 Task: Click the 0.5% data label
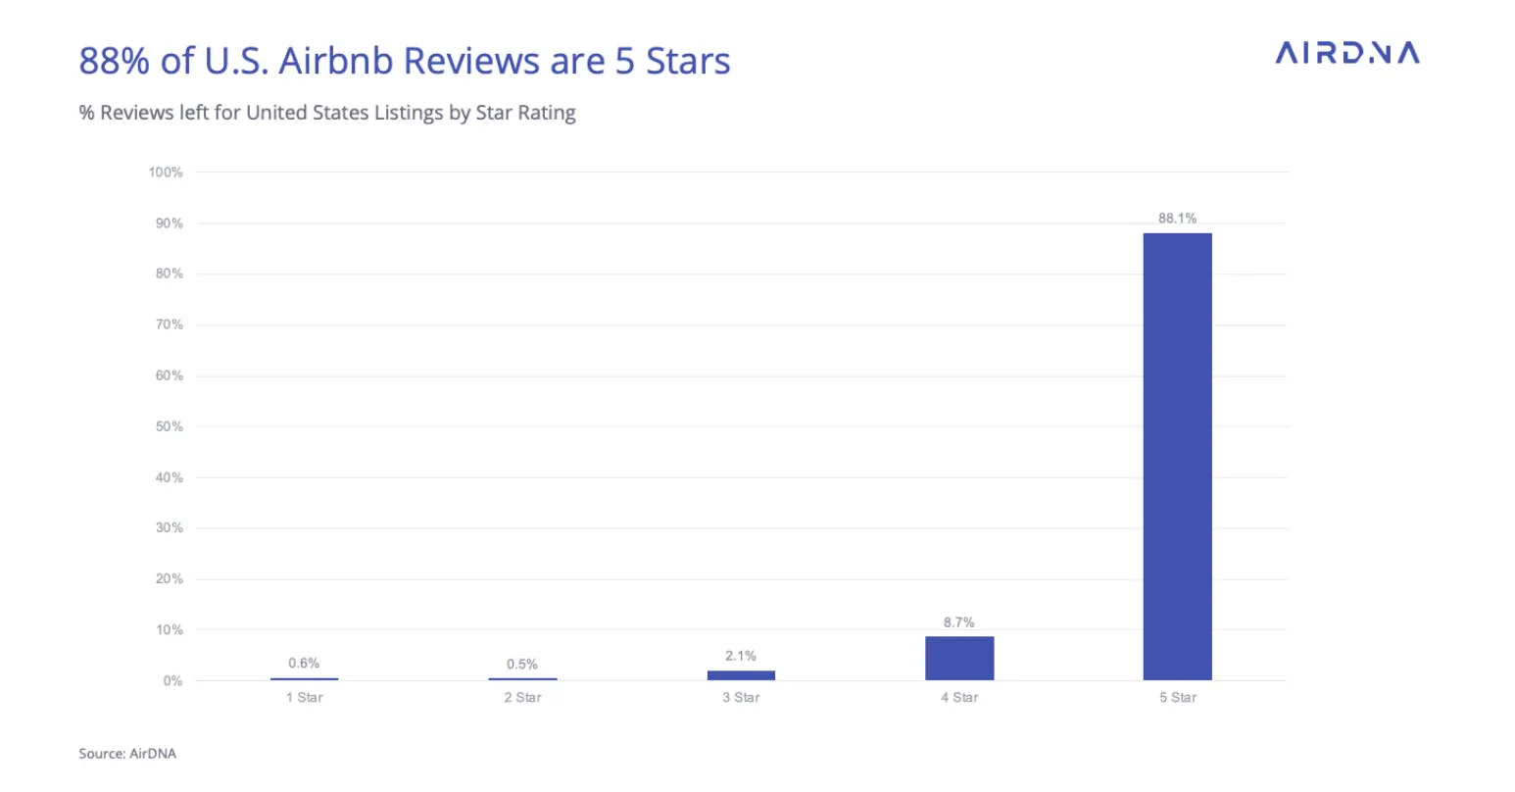pos(522,665)
